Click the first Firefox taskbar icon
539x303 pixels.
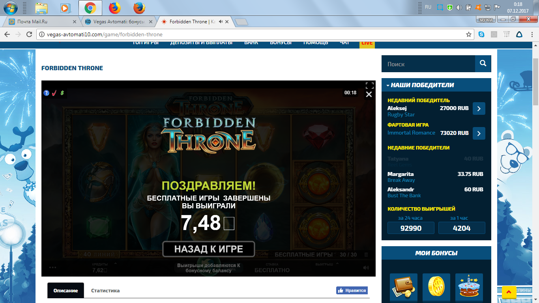pyautogui.click(x=114, y=8)
